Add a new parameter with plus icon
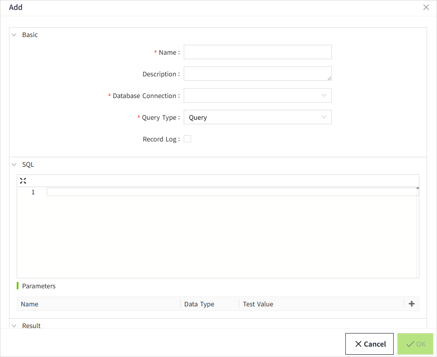The width and height of the screenshot is (437, 357). (411, 304)
